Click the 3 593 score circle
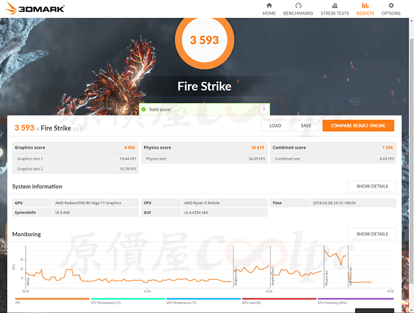The image size is (414, 313). 204,40
